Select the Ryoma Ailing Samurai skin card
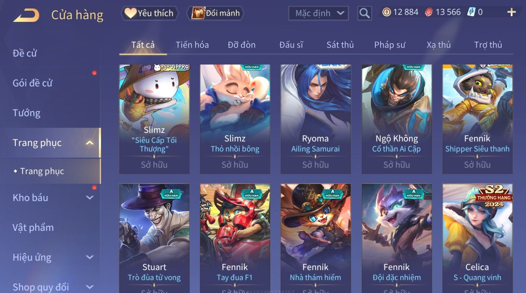526x293 pixels. pyautogui.click(x=316, y=119)
